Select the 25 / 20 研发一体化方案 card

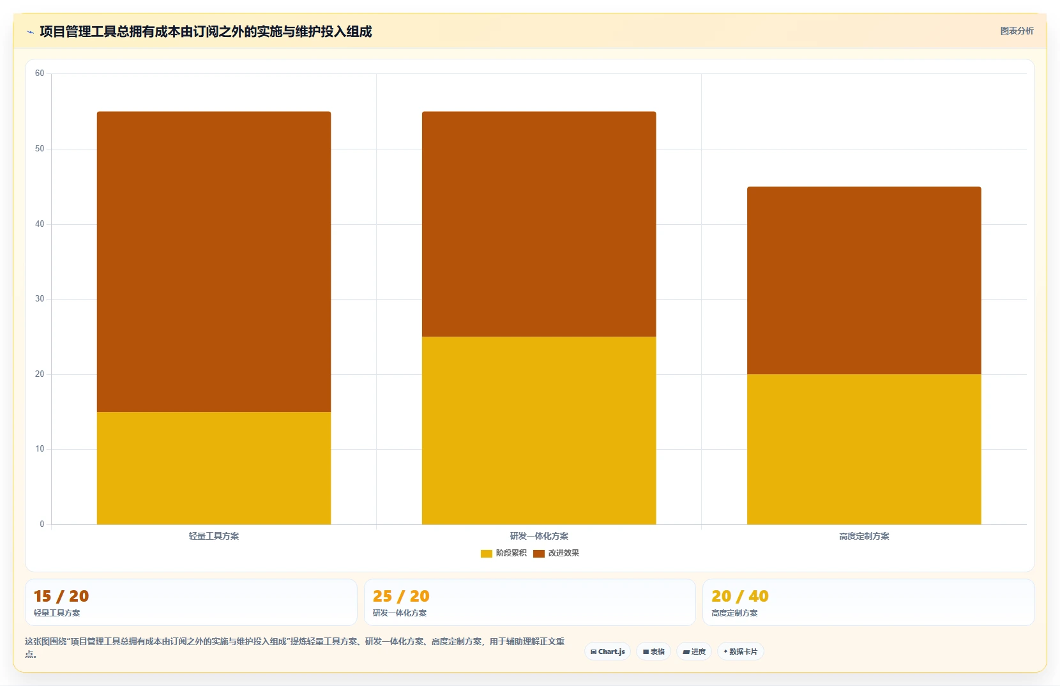tap(529, 602)
